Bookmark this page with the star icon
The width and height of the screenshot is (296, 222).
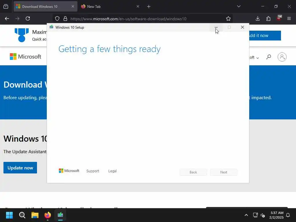[x=228, y=18]
